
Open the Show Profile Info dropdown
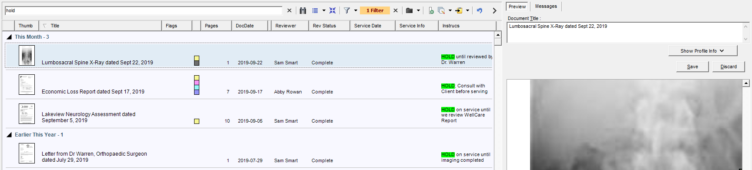(x=703, y=51)
